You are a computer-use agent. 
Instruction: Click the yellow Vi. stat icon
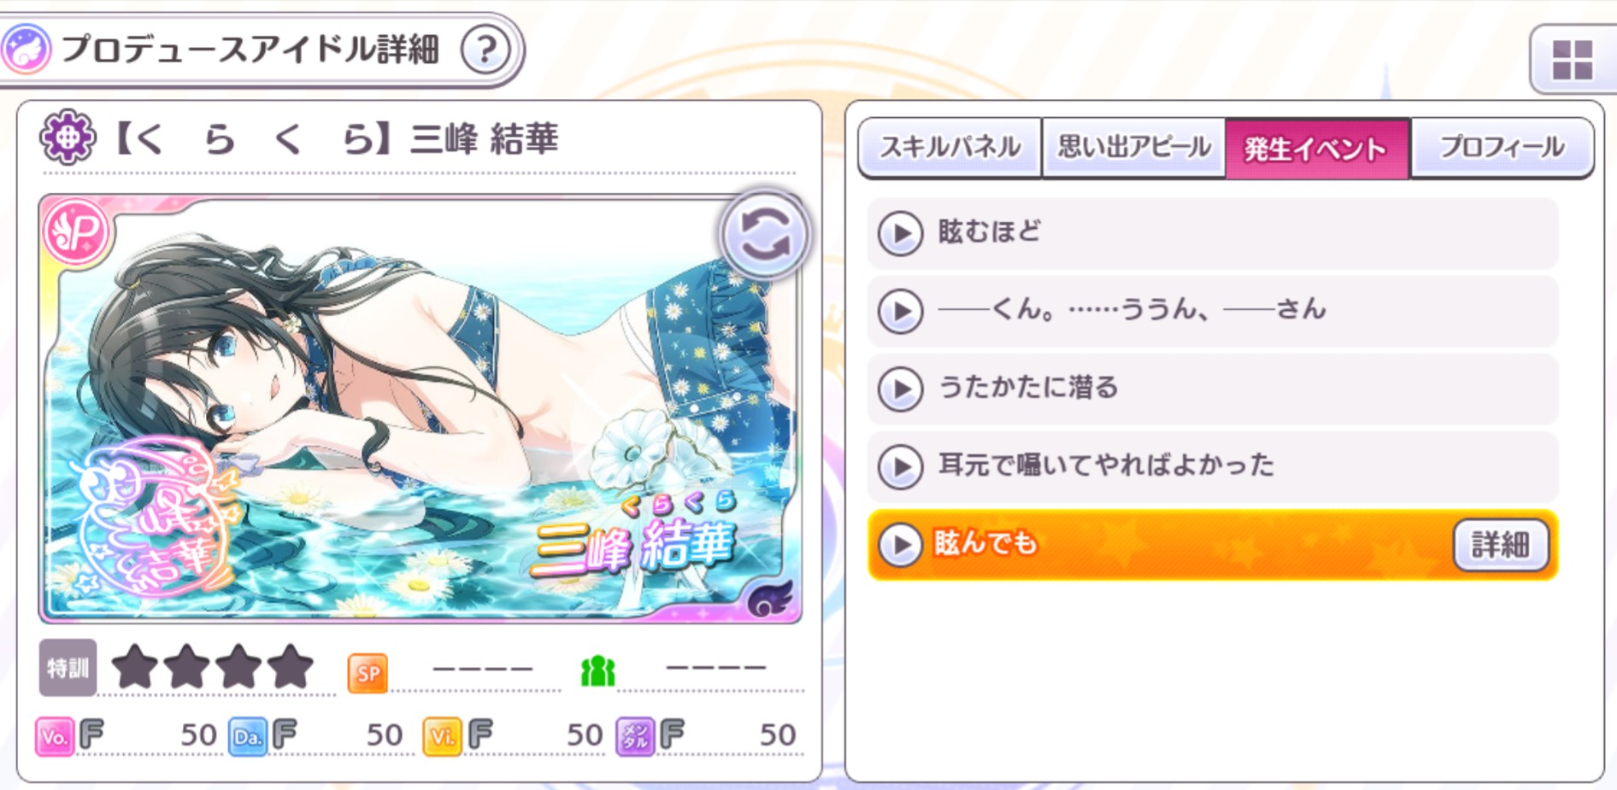click(x=442, y=736)
